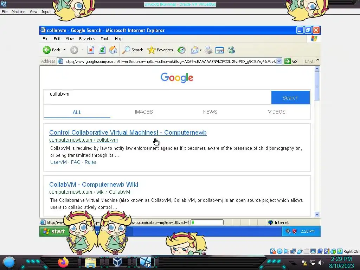Viewport: 360px width, 270px height.
Task: Expand the Links toolbar chevron
Action: pos(318,60)
